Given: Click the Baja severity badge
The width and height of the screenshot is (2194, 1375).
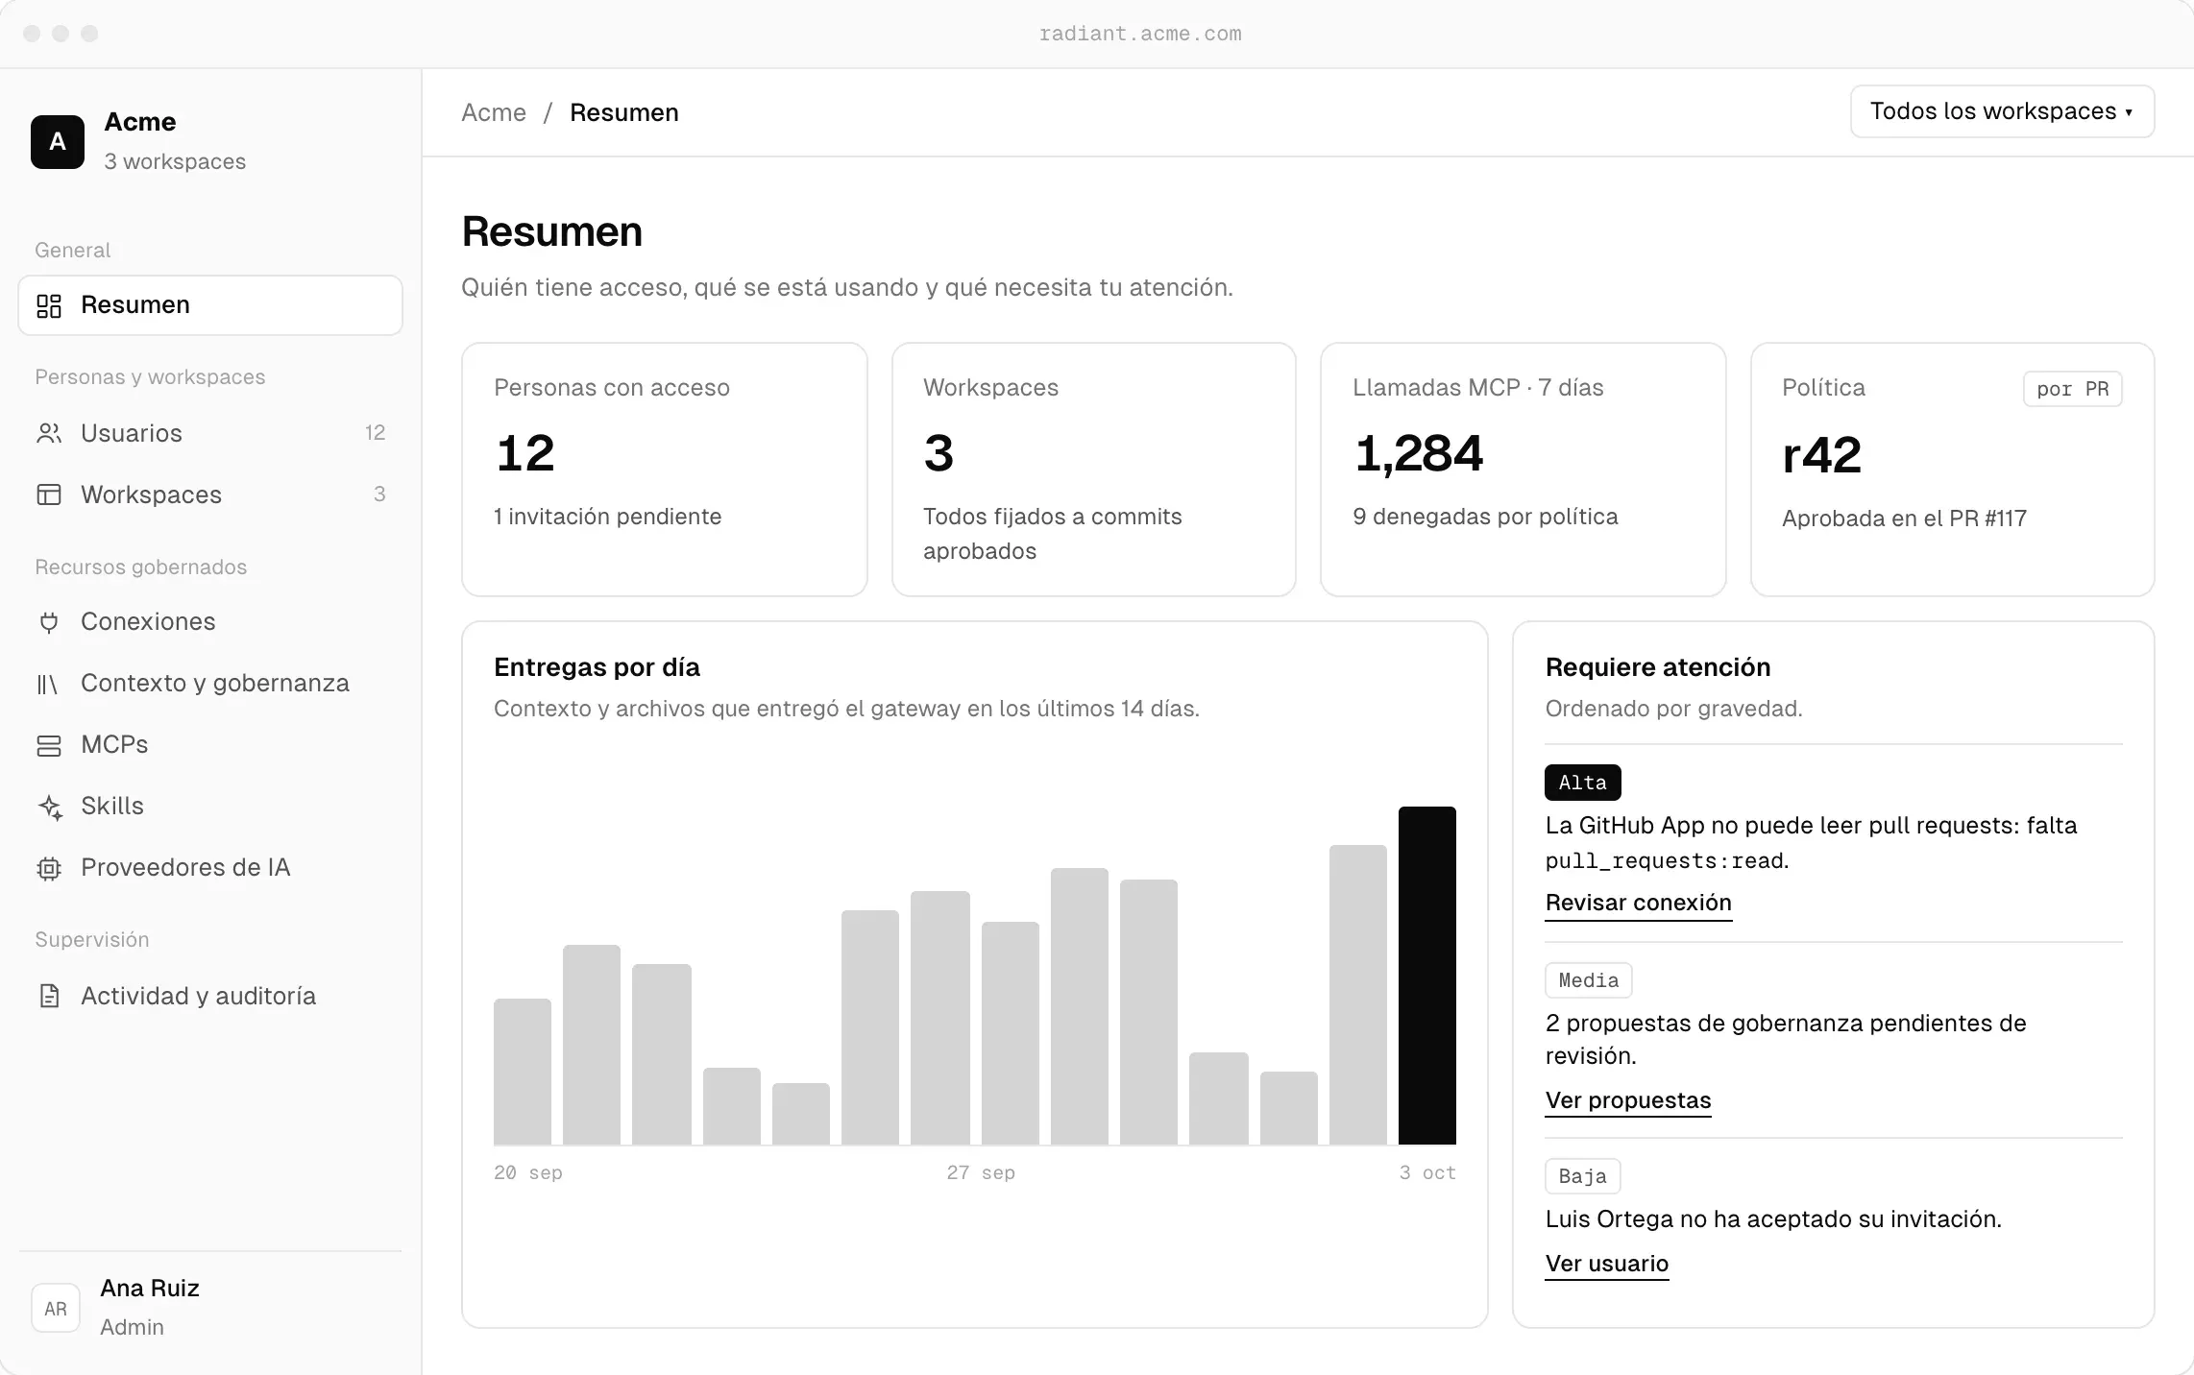Looking at the screenshot, I should point(1583,1176).
